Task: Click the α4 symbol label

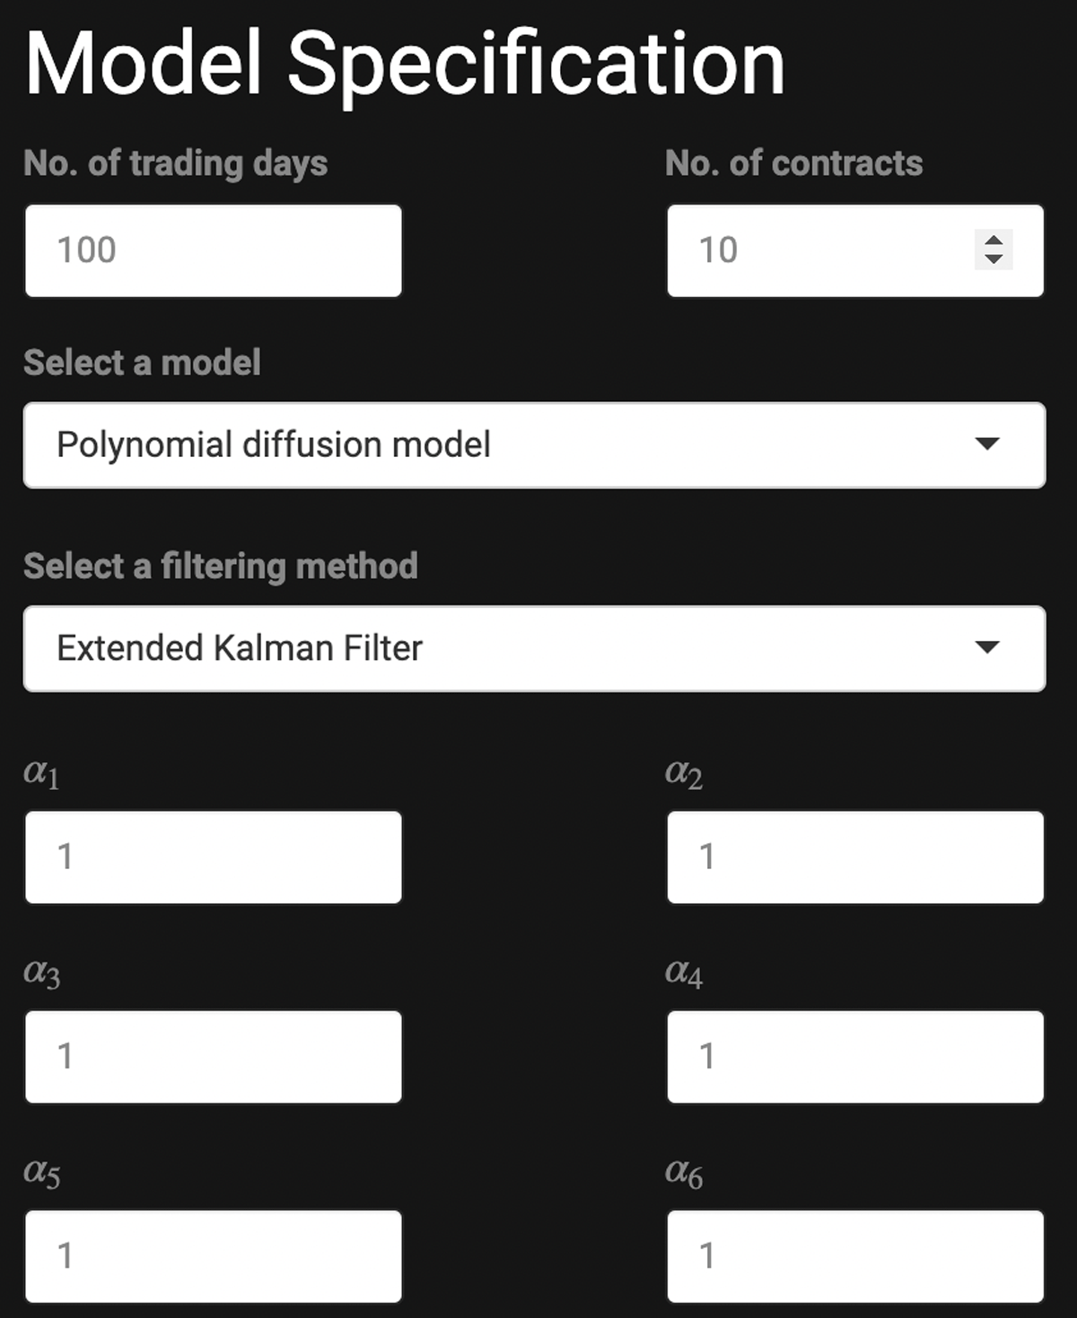Action: 684,972
